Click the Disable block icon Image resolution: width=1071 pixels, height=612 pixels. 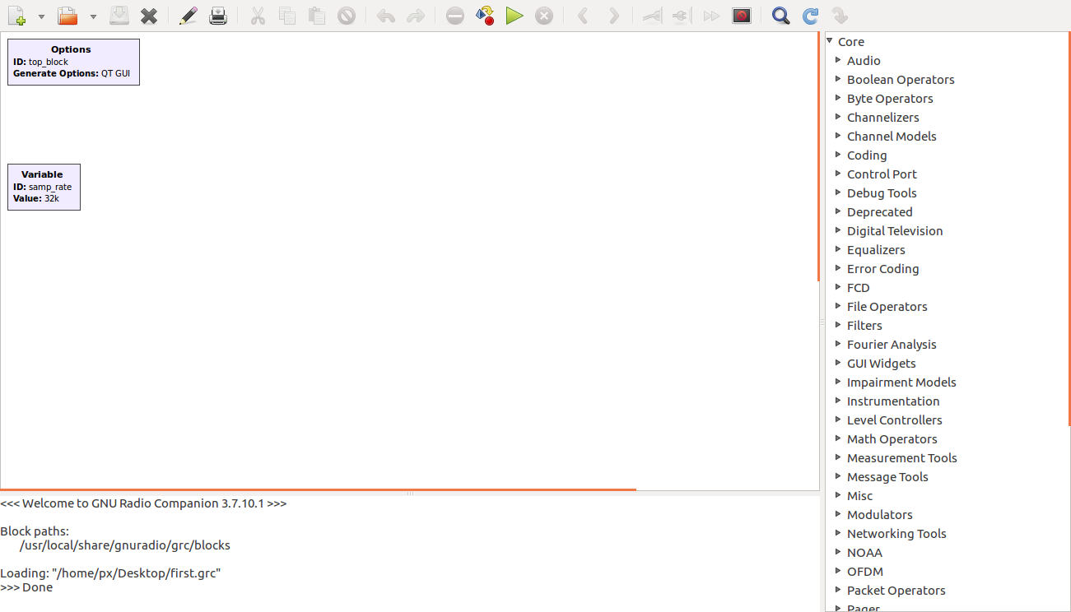coord(680,16)
